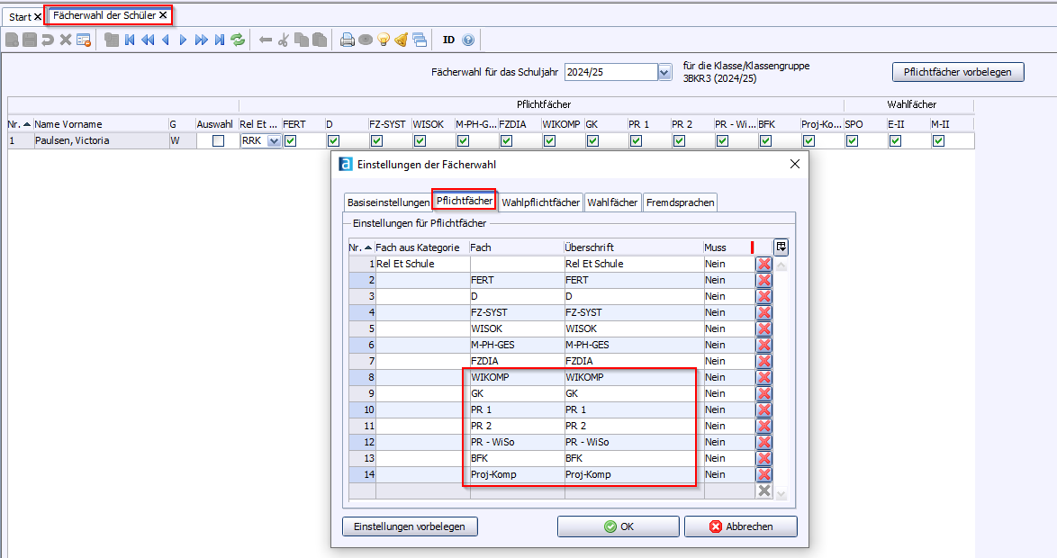Remove the Proj-Komp row using red X
Image resolution: width=1057 pixels, height=558 pixels.
[x=763, y=474]
